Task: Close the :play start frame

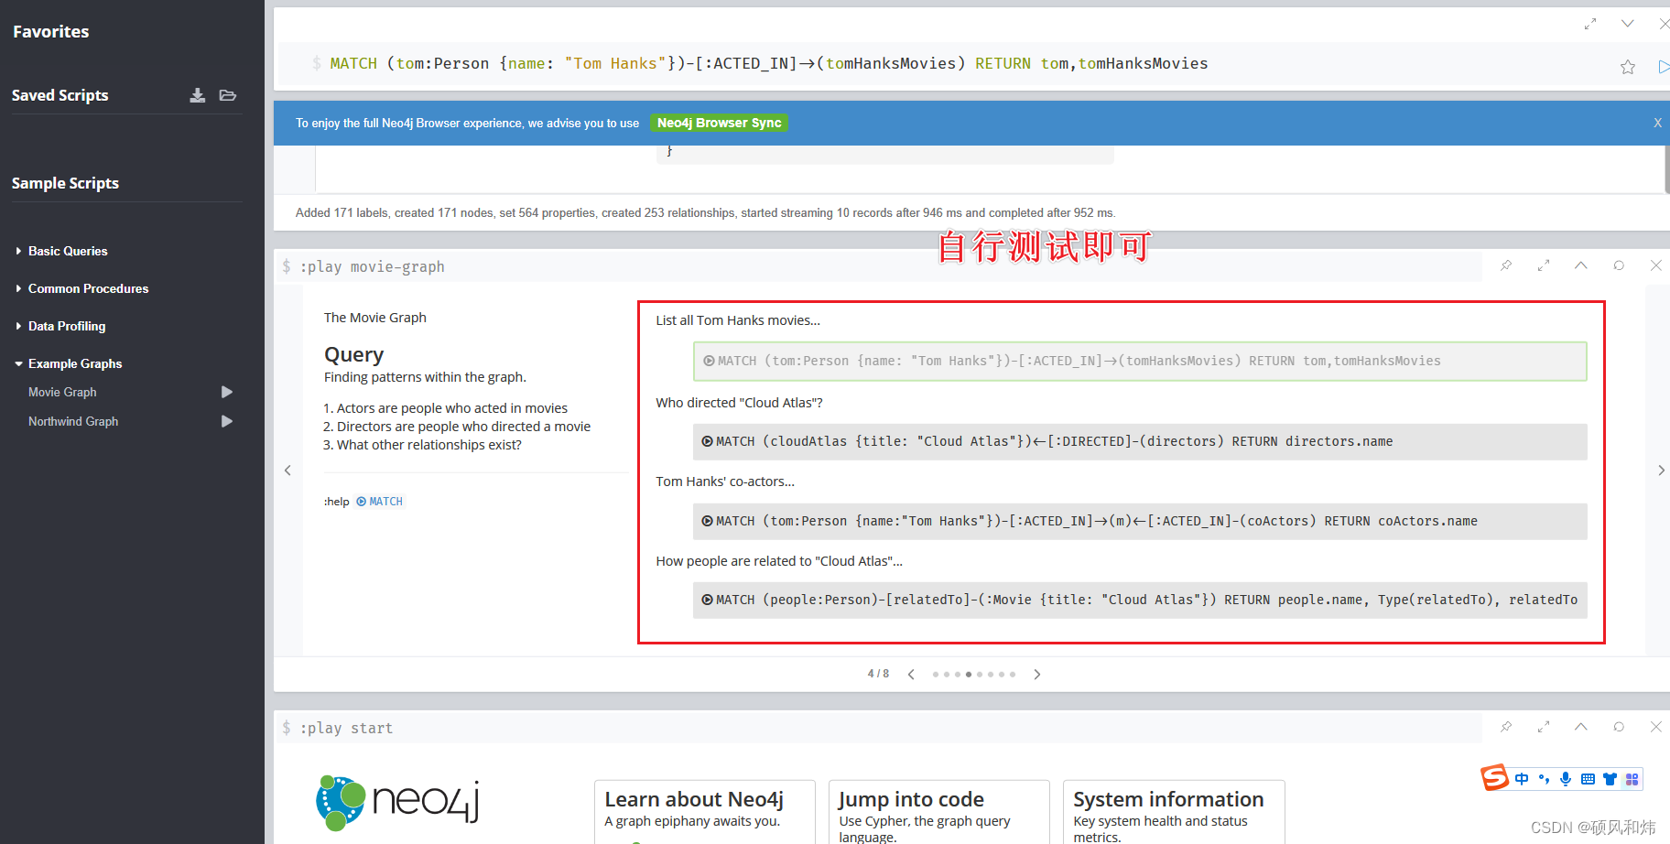Action: (1655, 727)
